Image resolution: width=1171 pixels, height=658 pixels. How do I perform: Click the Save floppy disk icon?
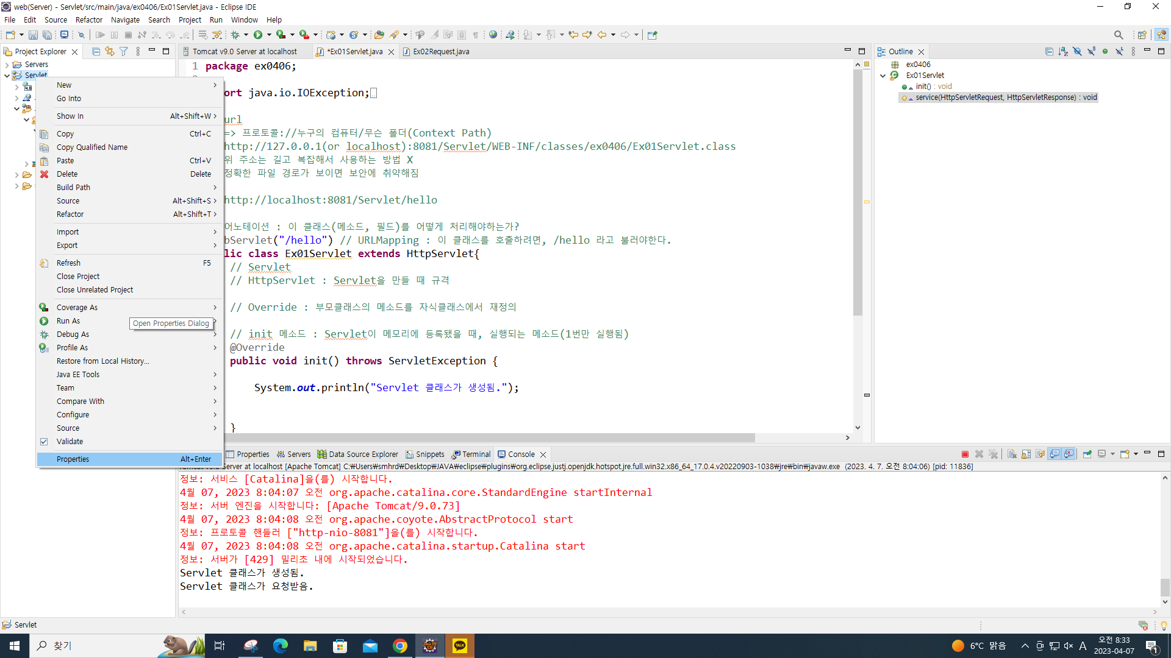tap(33, 35)
